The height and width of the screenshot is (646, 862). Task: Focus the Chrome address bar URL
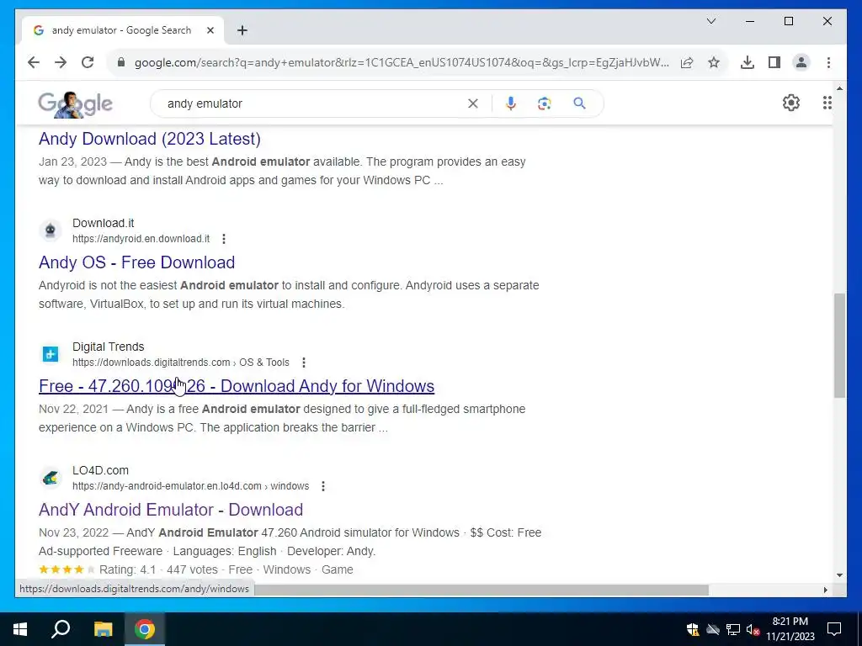tap(402, 62)
